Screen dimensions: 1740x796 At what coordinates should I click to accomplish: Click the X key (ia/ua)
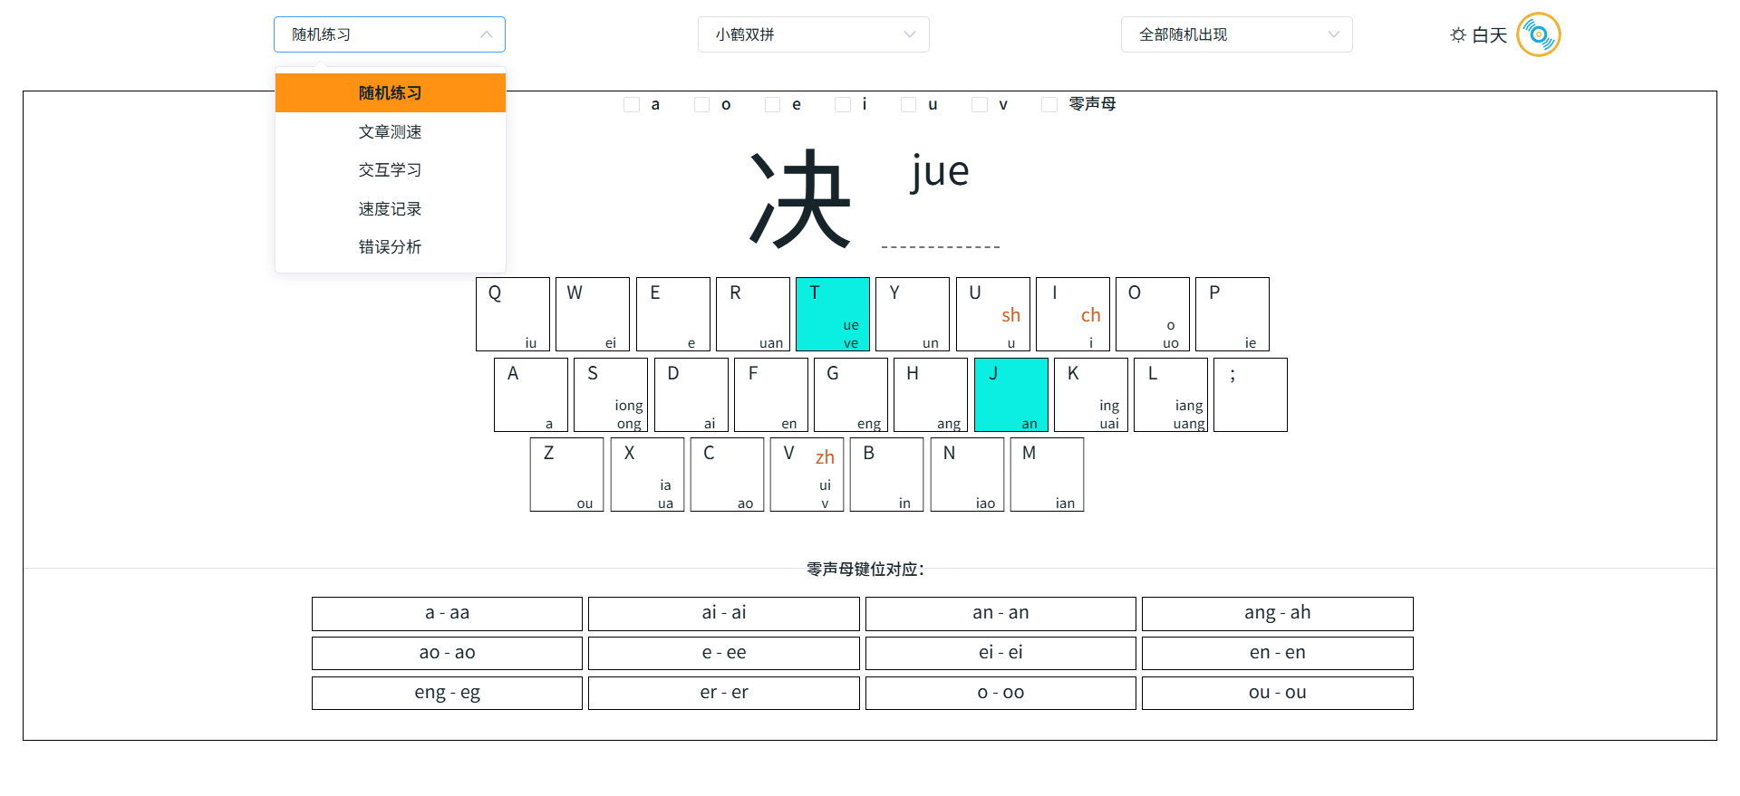tap(648, 475)
